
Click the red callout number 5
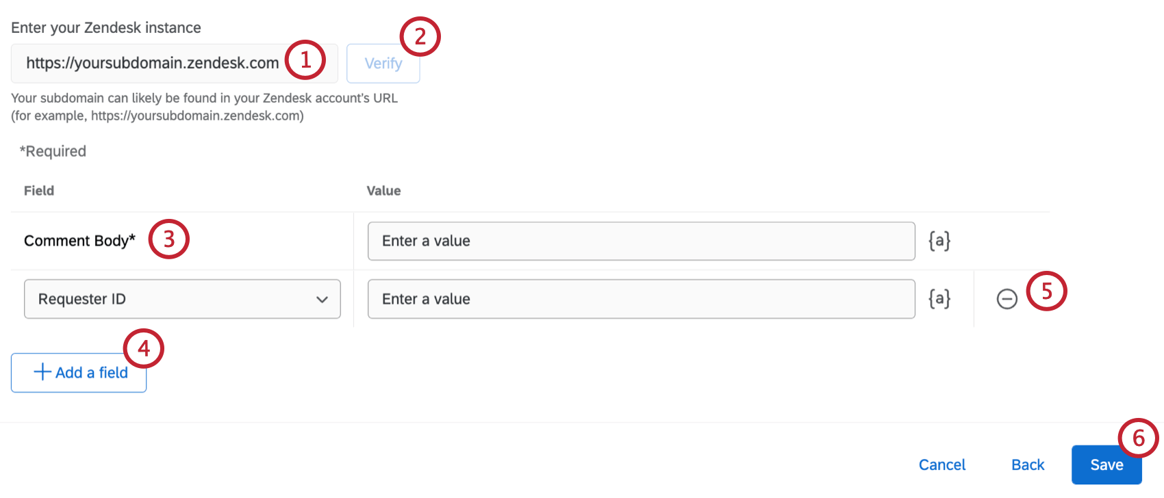pos(1046,291)
